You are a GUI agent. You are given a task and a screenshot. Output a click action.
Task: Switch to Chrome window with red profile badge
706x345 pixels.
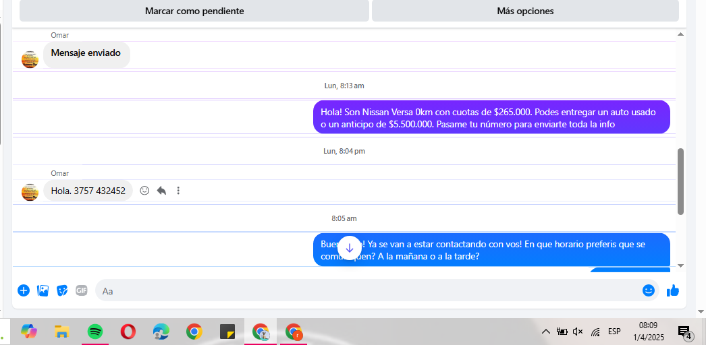coord(294,332)
